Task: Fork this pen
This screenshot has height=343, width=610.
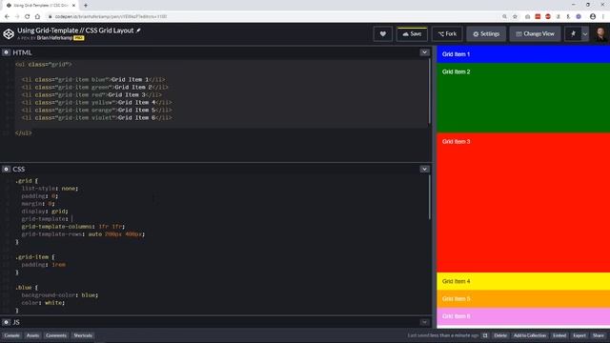Action: (447, 34)
